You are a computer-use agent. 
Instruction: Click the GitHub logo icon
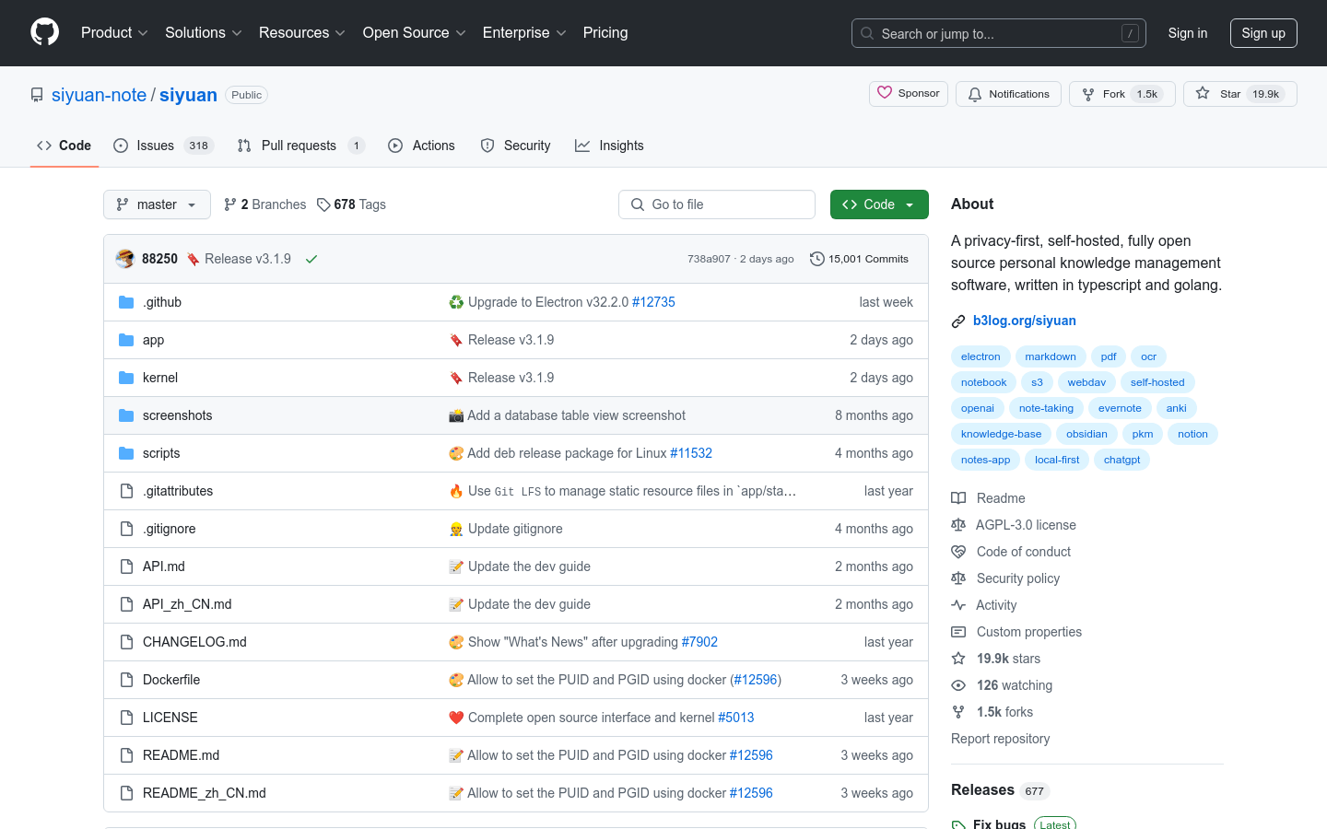point(44,32)
